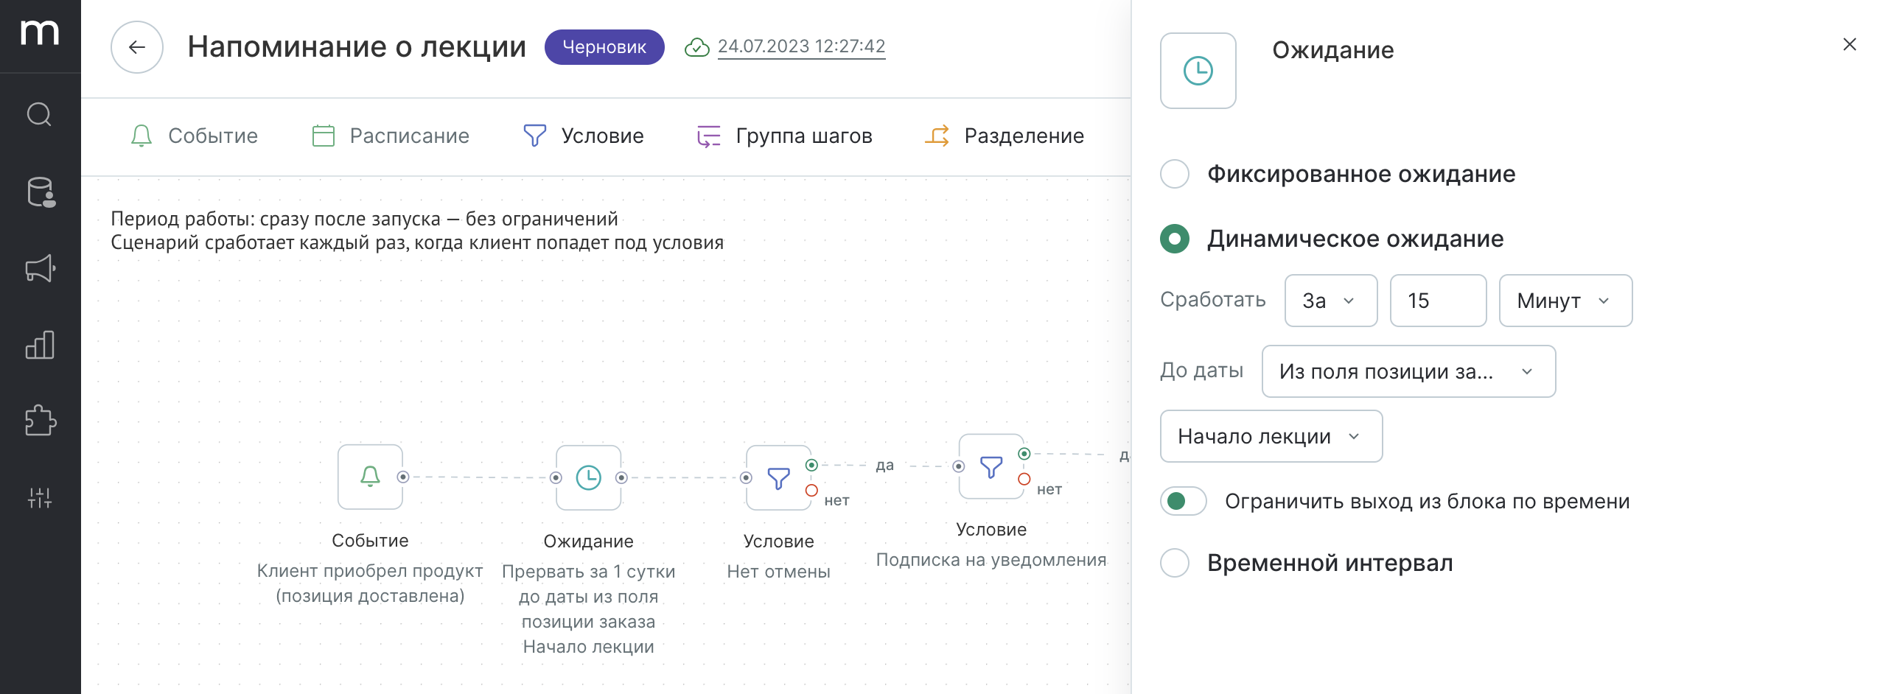Open 'Из поля позиции за...' dropdown
This screenshot has width=1897, height=694.
point(1408,371)
